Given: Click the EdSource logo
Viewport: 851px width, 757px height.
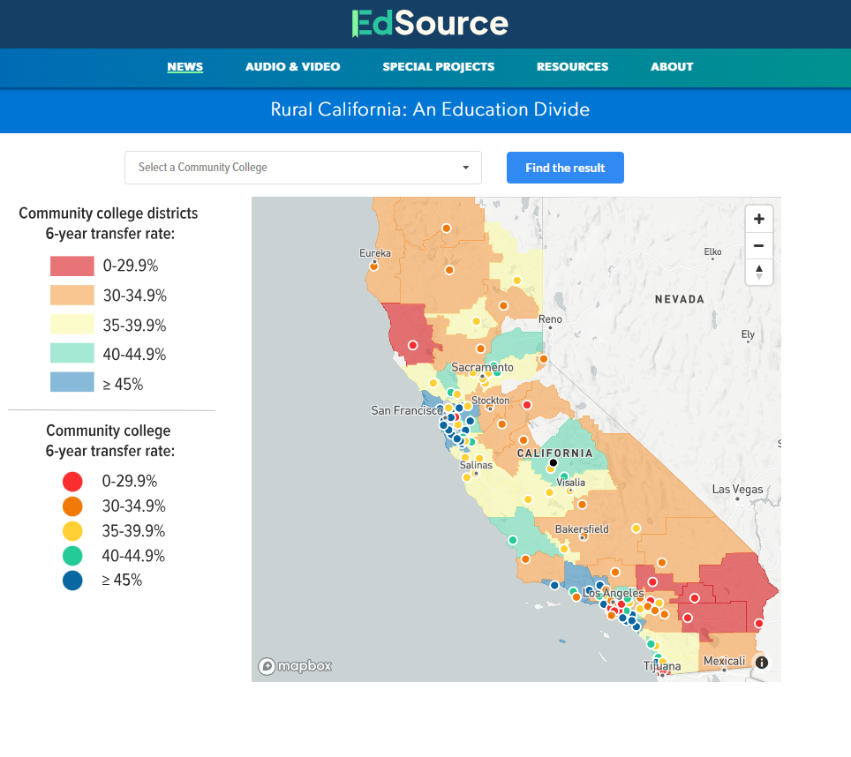Looking at the screenshot, I should click(430, 24).
